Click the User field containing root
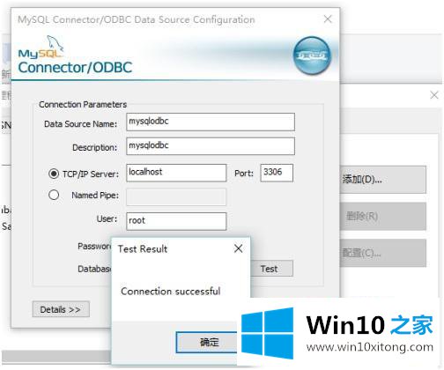The image size is (444, 370). [176, 221]
